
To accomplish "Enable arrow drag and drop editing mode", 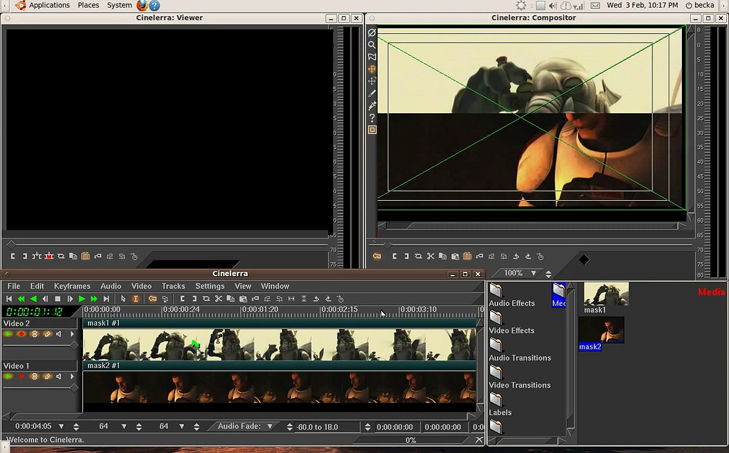I will point(123,299).
